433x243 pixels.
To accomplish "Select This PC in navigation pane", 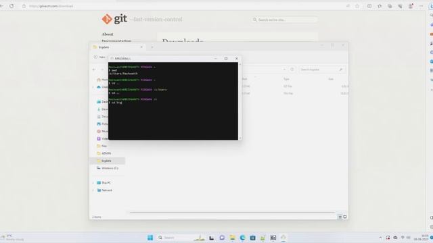I will (104, 183).
